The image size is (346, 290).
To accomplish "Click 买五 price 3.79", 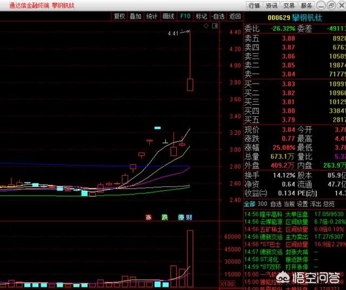I will coord(288,120).
